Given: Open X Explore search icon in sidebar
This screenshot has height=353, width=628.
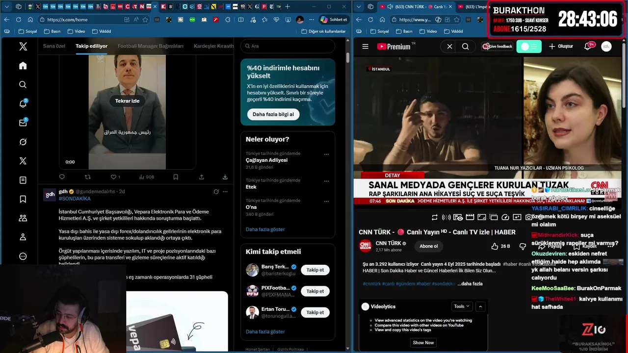Looking at the screenshot, I should click(x=23, y=85).
